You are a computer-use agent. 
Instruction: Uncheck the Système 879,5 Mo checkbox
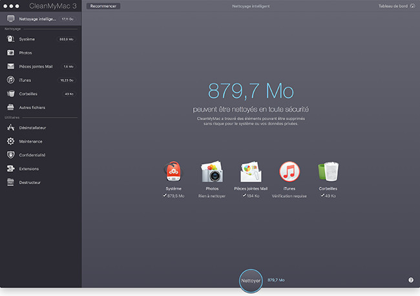(165, 196)
